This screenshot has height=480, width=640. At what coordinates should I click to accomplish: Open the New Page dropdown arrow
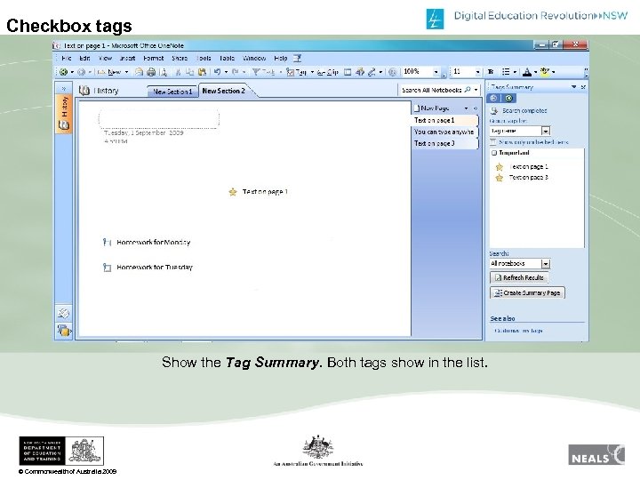tap(466, 108)
